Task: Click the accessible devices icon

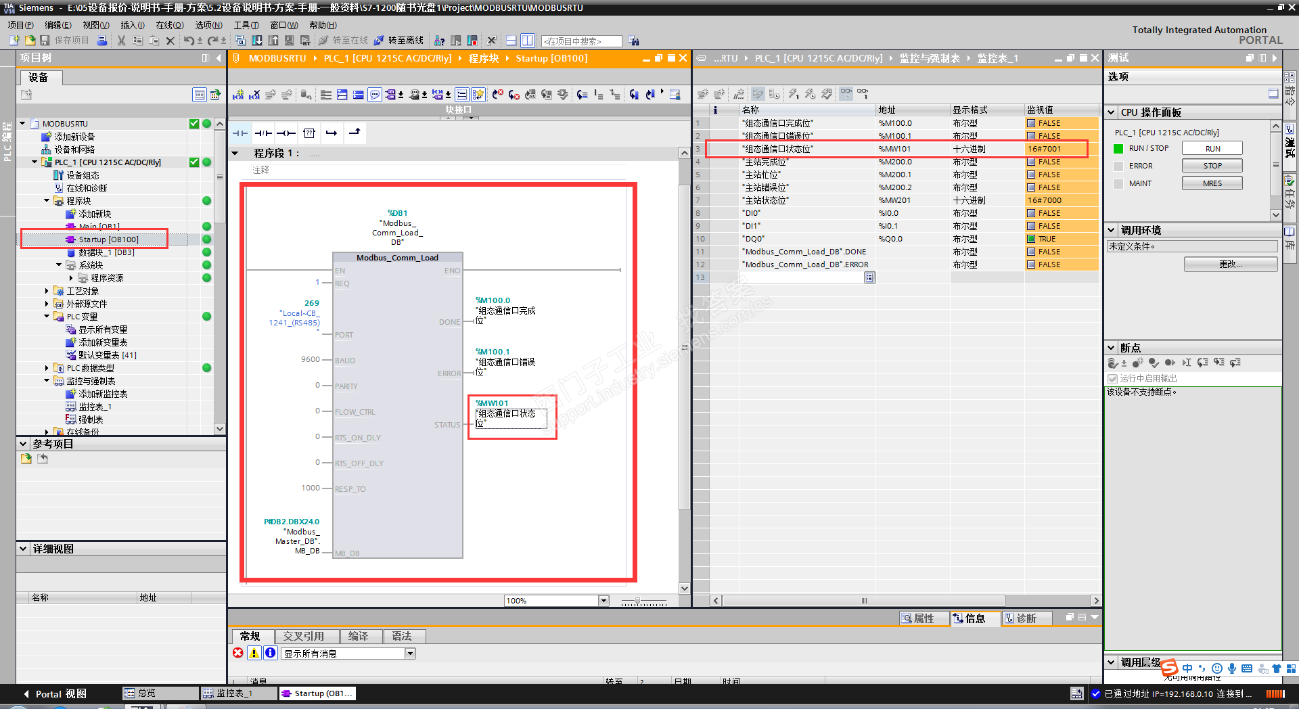Action: click(440, 41)
